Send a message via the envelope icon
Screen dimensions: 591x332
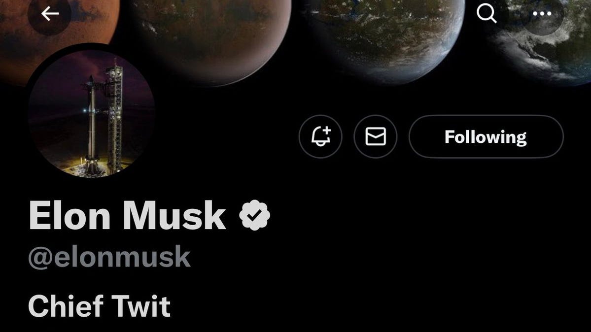pyautogui.click(x=376, y=136)
